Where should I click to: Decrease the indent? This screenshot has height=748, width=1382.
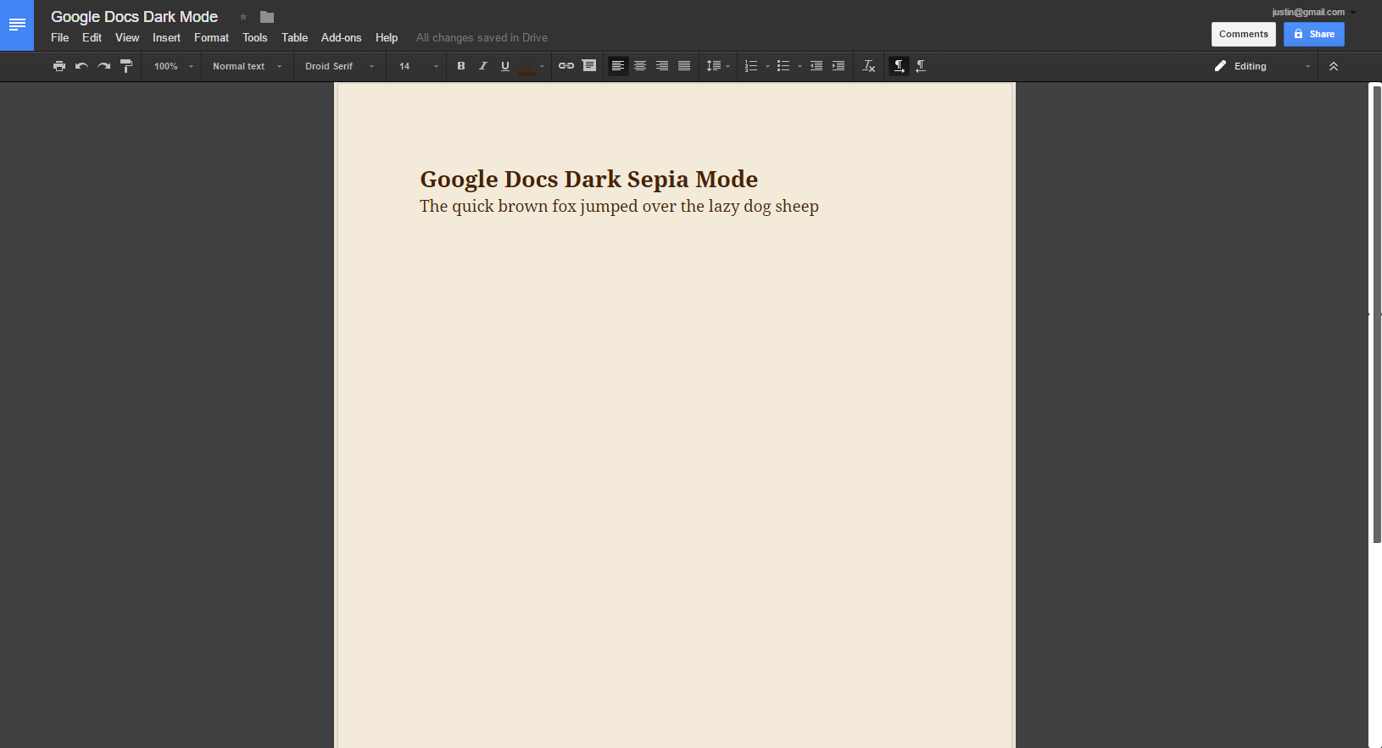816,66
